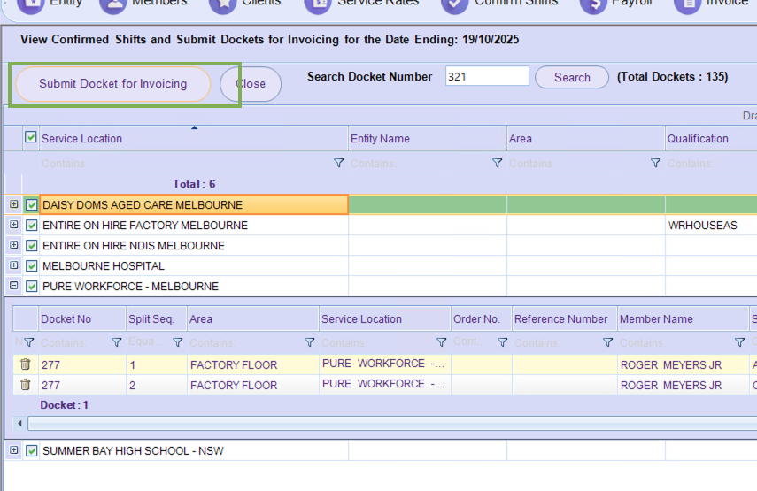Expand Entire On Hire Factory Melbourne row
The width and height of the screenshot is (757, 491).
tap(14, 226)
